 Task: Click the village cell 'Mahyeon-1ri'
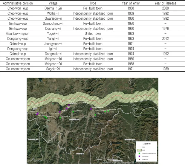(53, 59)
